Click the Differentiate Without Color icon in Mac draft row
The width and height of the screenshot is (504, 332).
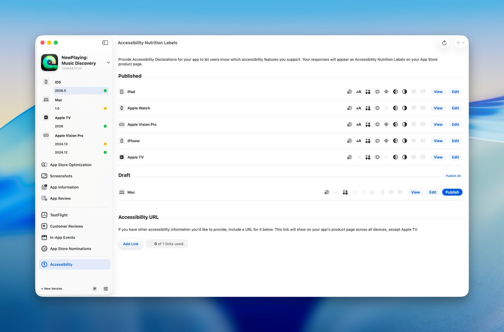pos(345,192)
